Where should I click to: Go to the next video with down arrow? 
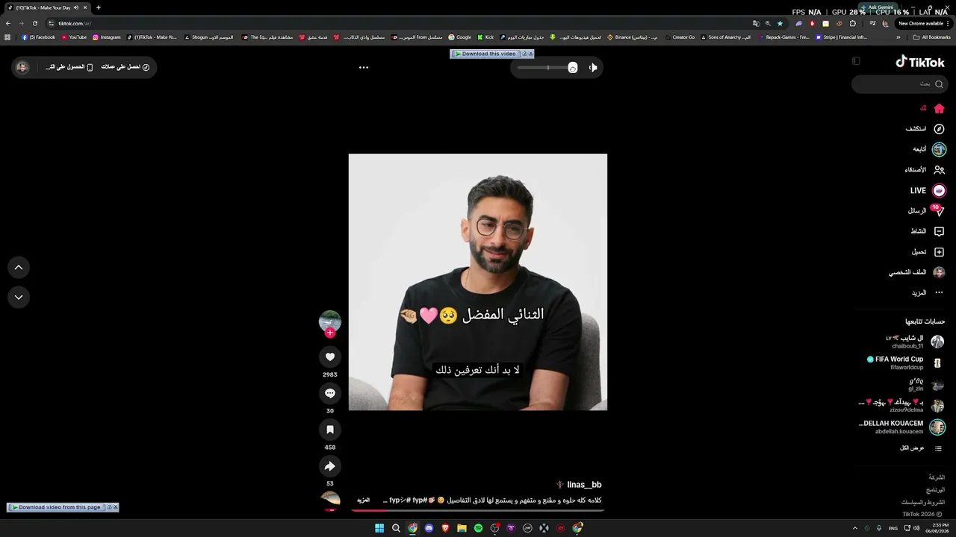point(19,297)
